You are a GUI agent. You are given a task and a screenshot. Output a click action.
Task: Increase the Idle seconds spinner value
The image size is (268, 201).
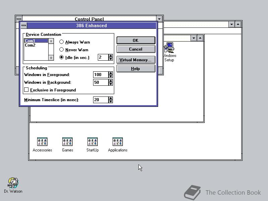[111, 56]
